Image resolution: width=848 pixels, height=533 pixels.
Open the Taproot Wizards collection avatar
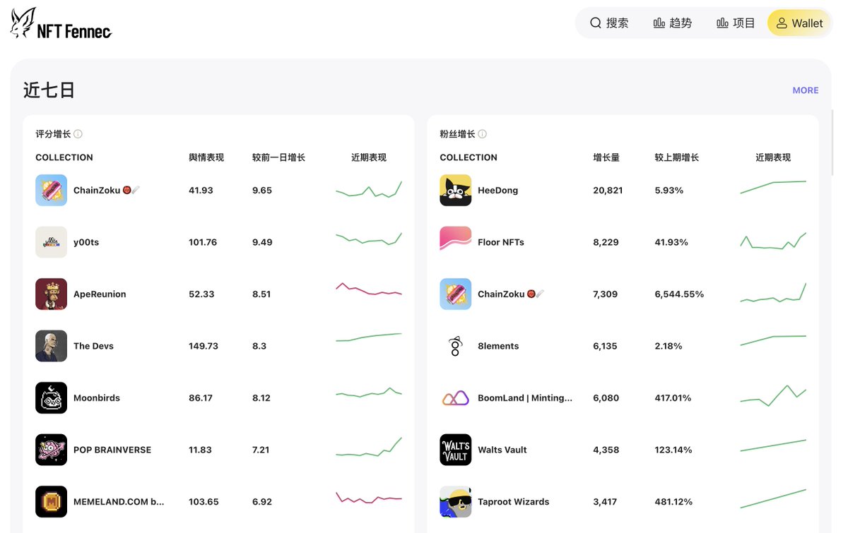click(455, 502)
